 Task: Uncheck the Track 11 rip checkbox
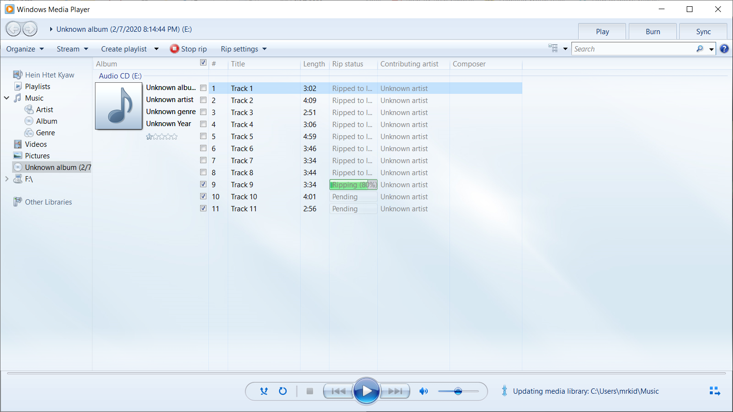click(203, 208)
